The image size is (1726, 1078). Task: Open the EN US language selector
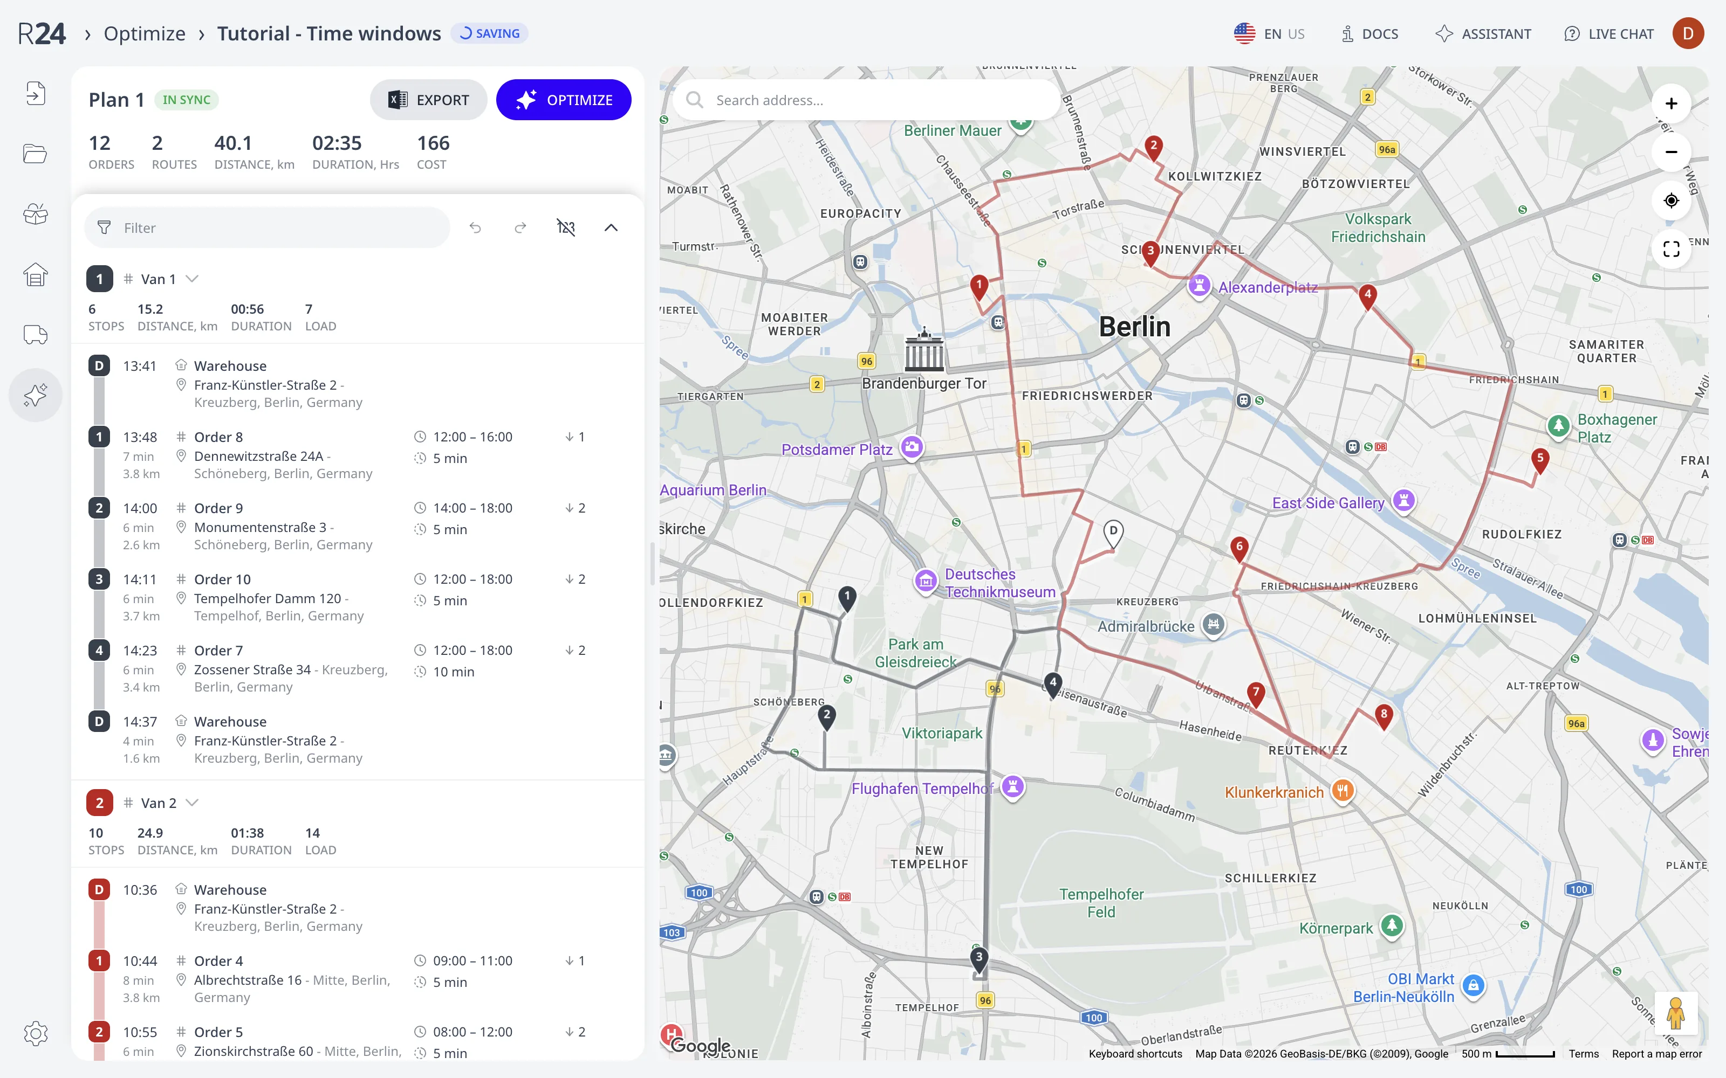(1270, 33)
